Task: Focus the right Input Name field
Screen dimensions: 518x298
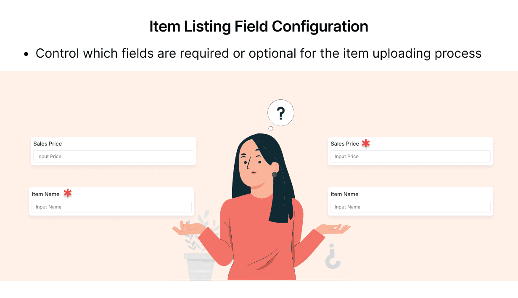Action: (410, 207)
